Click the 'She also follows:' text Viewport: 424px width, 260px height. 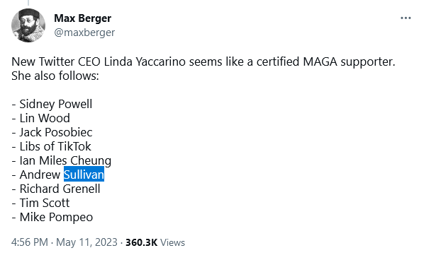[x=55, y=76]
